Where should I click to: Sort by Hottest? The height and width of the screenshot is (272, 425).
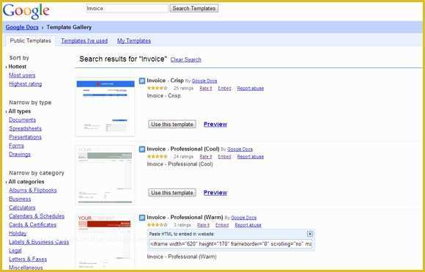pyautogui.click(x=18, y=67)
